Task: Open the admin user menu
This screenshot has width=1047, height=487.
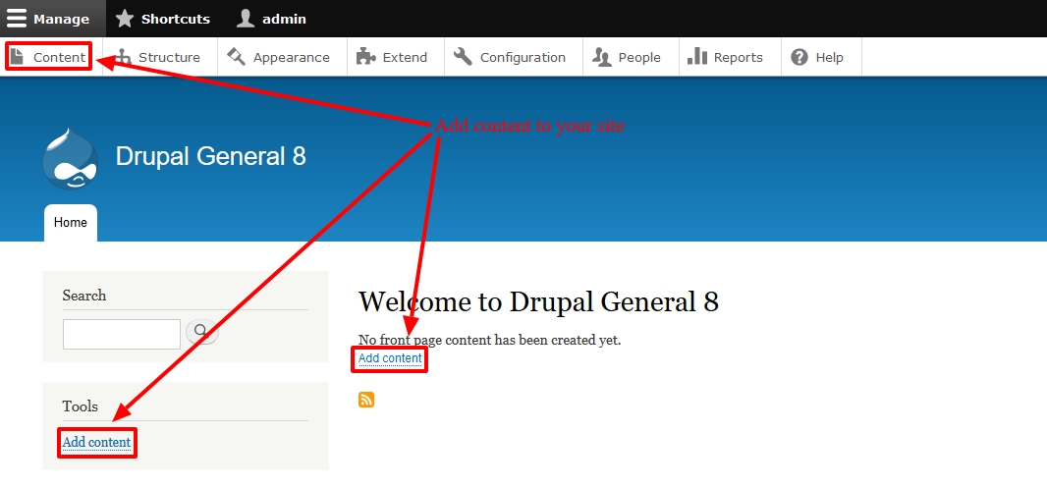Action: pos(271,19)
